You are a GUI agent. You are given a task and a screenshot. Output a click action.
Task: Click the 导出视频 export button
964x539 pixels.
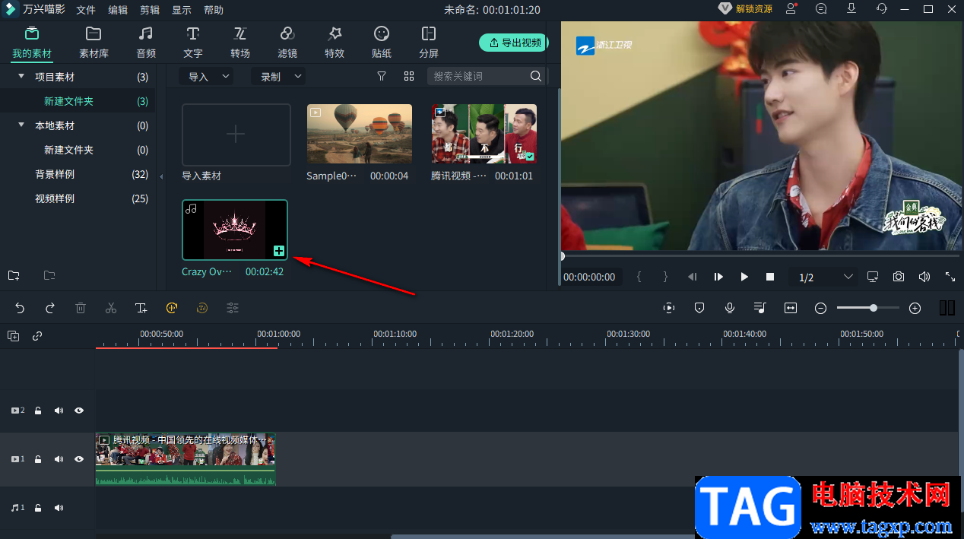tap(514, 43)
